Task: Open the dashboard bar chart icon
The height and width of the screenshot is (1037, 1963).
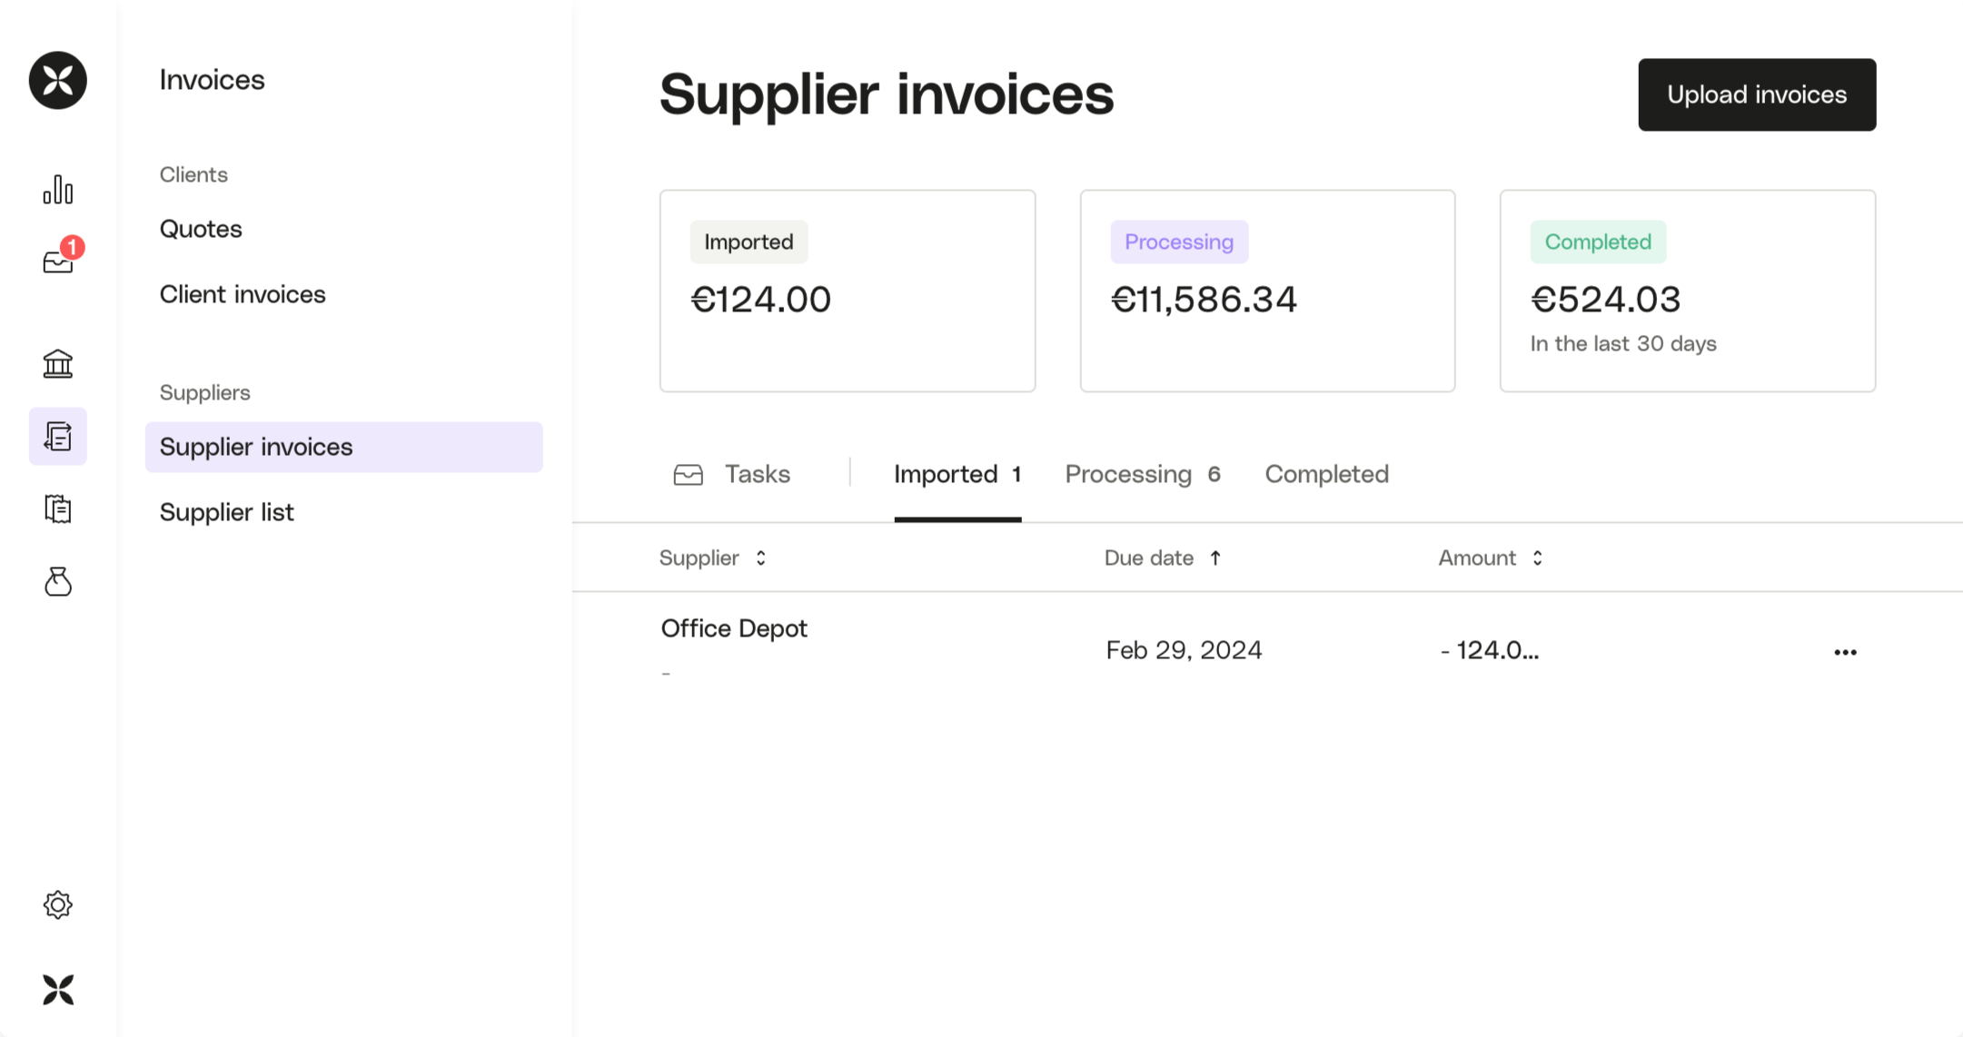Action: click(57, 190)
